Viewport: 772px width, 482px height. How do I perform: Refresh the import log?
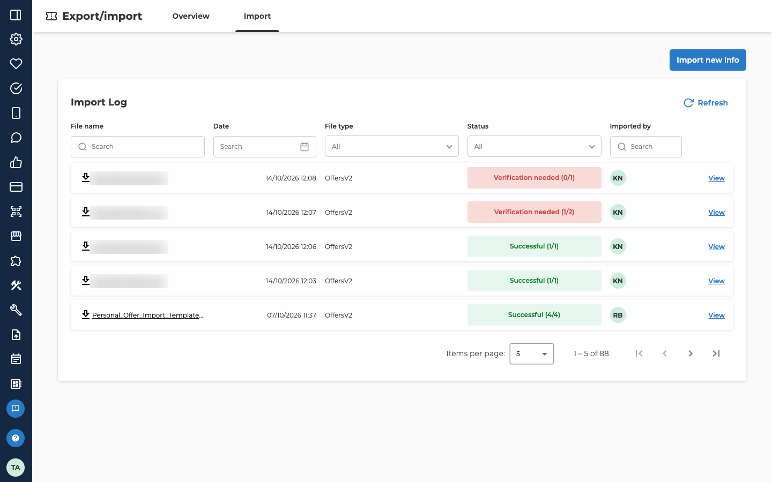pos(706,103)
